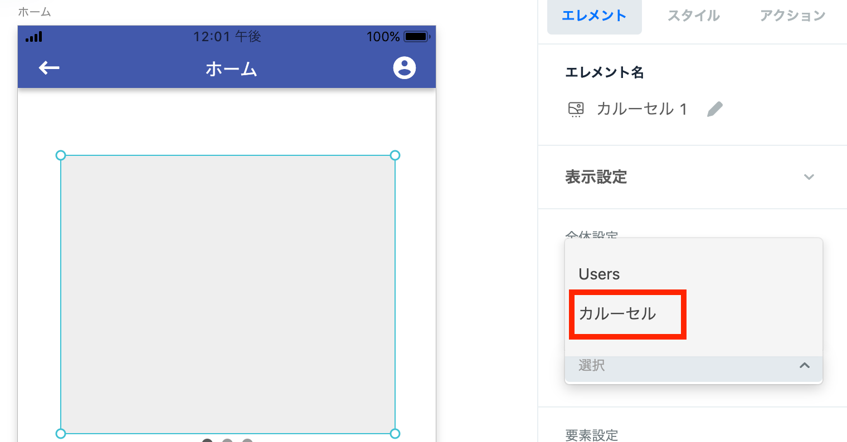Click the signal strength icon in the status bar
847x442 pixels.
33,37
